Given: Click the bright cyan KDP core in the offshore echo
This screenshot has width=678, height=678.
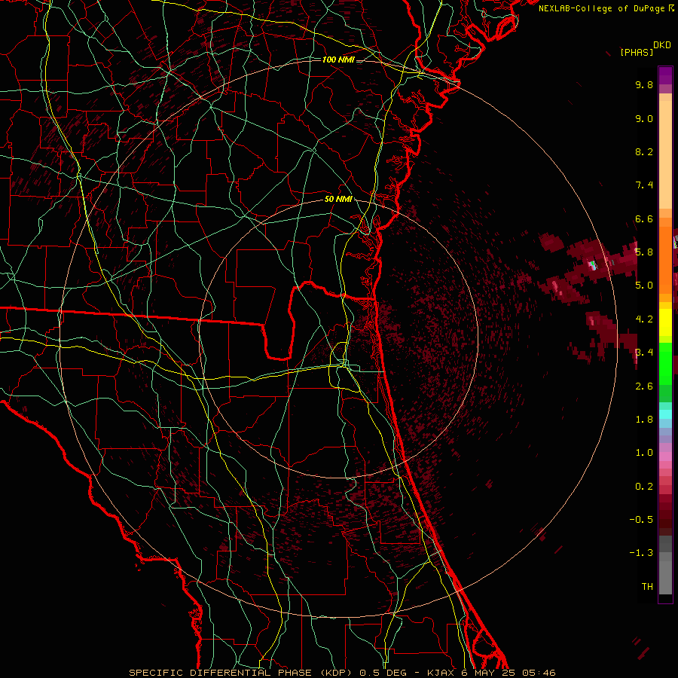Looking at the screenshot, I should point(594,264).
